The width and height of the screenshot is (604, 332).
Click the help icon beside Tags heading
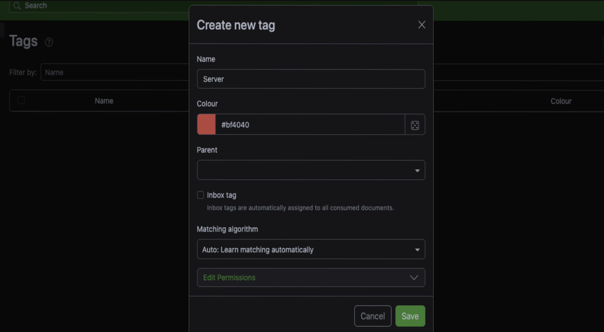(x=49, y=42)
